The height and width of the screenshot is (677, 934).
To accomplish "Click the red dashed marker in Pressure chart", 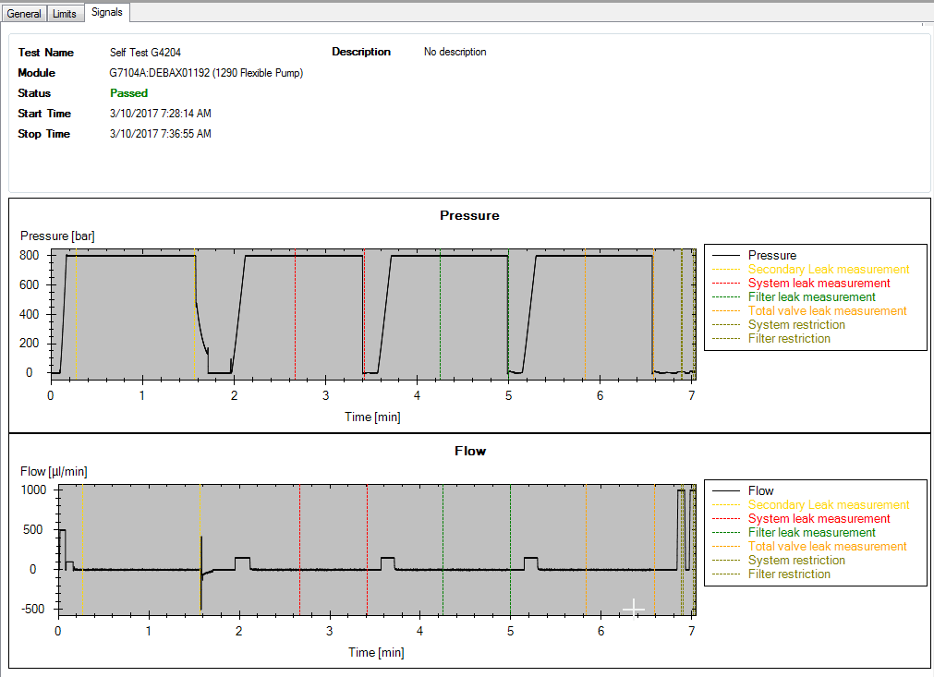I will pyautogui.click(x=364, y=314).
